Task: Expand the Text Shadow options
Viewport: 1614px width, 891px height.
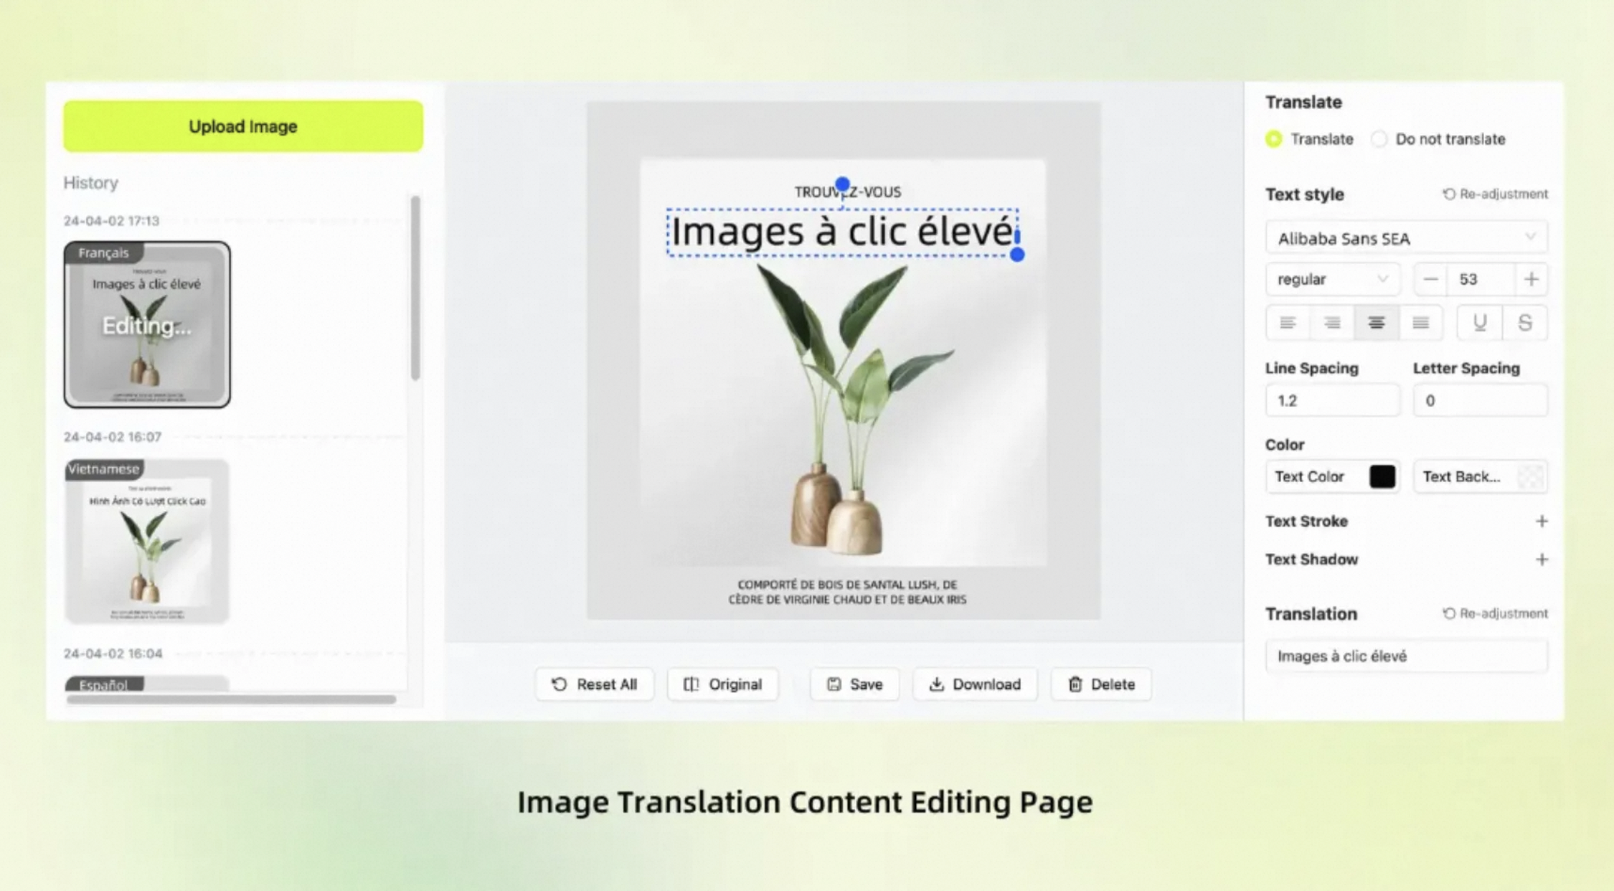Action: [x=1542, y=559]
